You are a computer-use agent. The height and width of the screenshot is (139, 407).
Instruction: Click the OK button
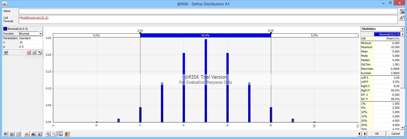click(x=377, y=134)
